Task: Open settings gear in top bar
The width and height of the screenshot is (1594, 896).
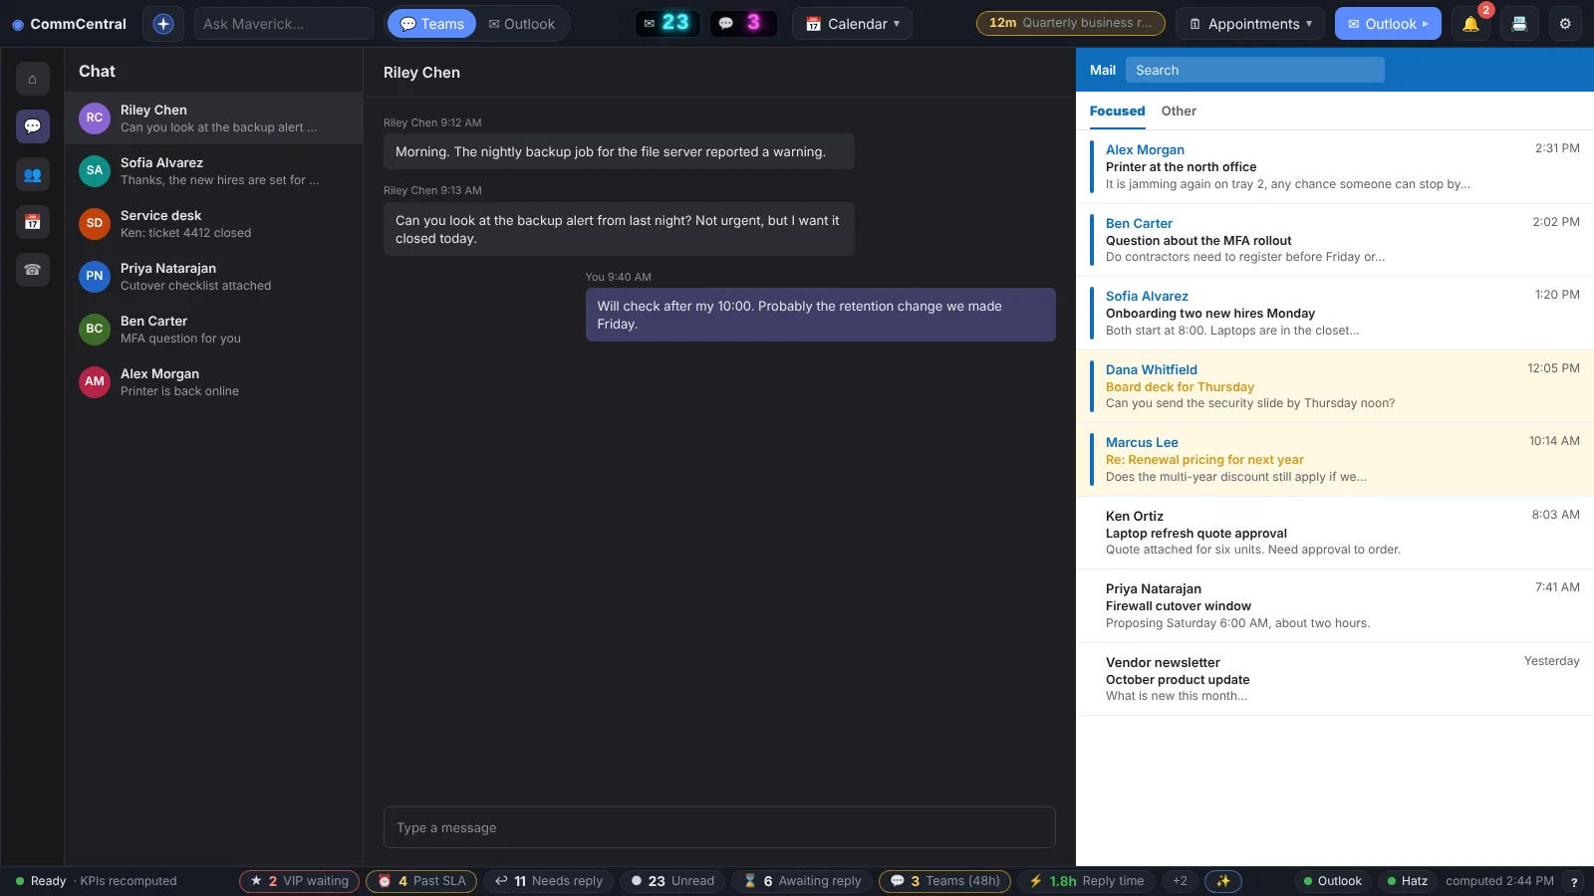Action: 1565,24
